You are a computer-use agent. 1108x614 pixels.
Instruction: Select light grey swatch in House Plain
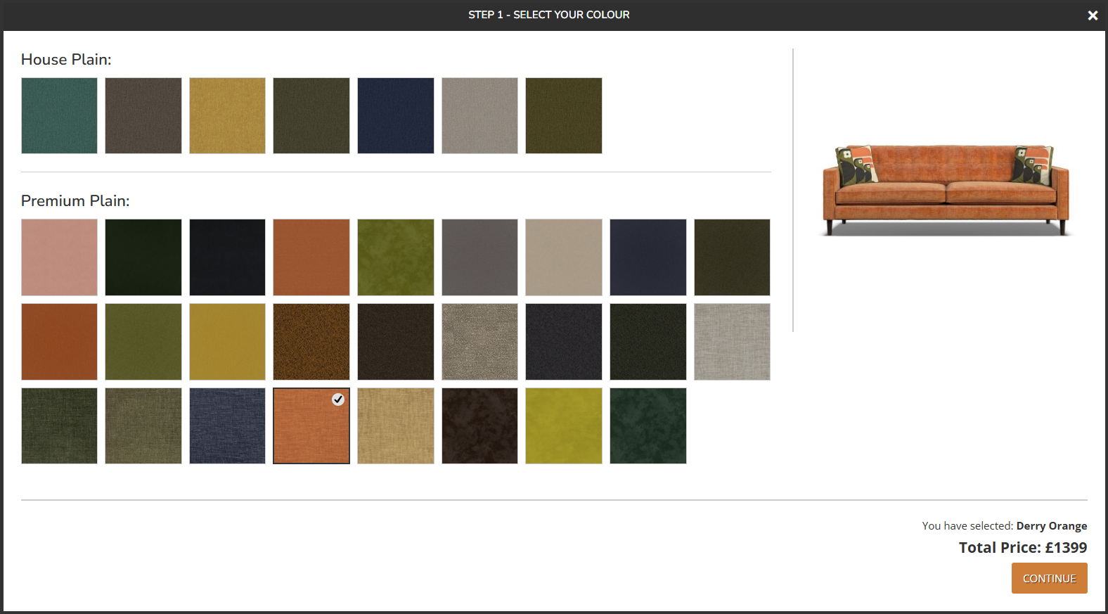pyautogui.click(x=479, y=115)
